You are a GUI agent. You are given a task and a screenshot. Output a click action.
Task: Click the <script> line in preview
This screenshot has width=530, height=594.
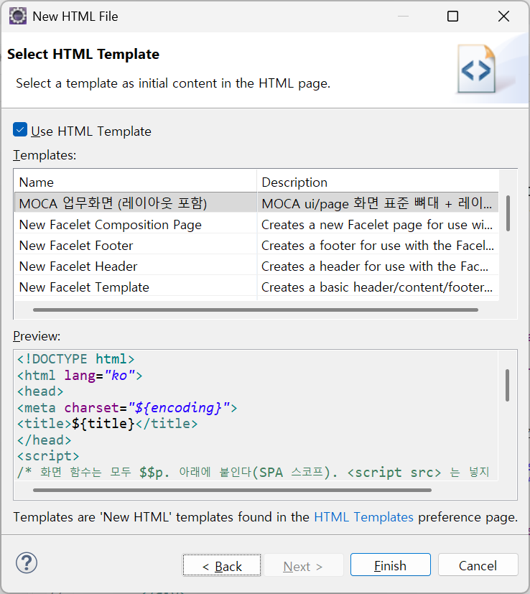point(48,455)
